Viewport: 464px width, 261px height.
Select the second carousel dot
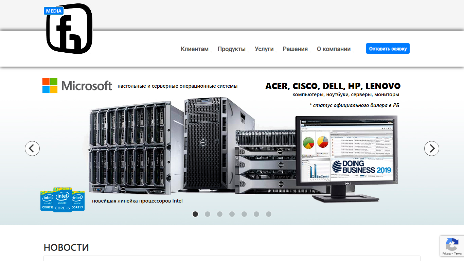click(208, 214)
